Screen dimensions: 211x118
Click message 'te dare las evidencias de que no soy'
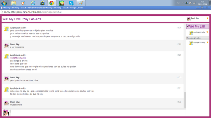coord(26,94)
